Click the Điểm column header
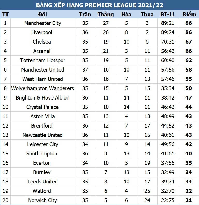Viewport: 199px width, 205px height. pyautogui.click(x=189, y=15)
